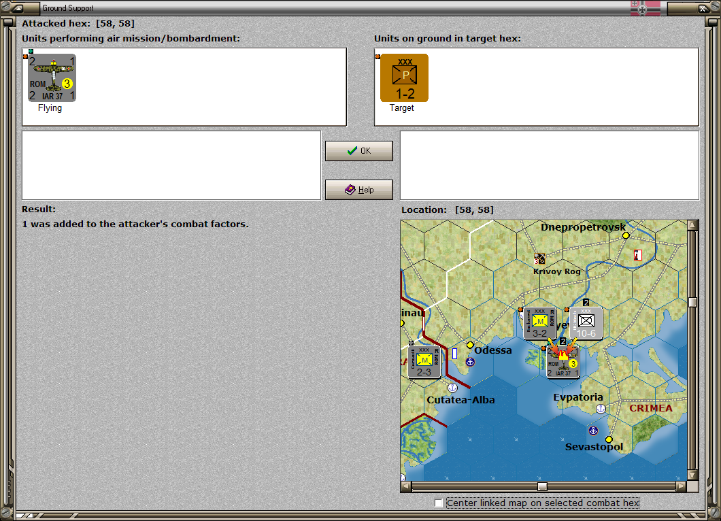The image size is (721, 521).
Task: Click the Ground Support title bar text
Action: pos(67,7)
